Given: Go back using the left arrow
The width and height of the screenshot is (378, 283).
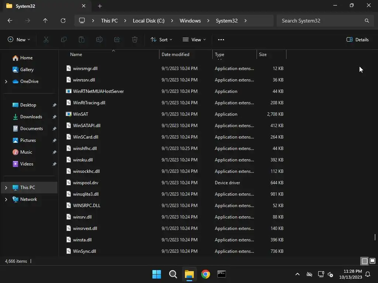Looking at the screenshot, I should coord(10,21).
